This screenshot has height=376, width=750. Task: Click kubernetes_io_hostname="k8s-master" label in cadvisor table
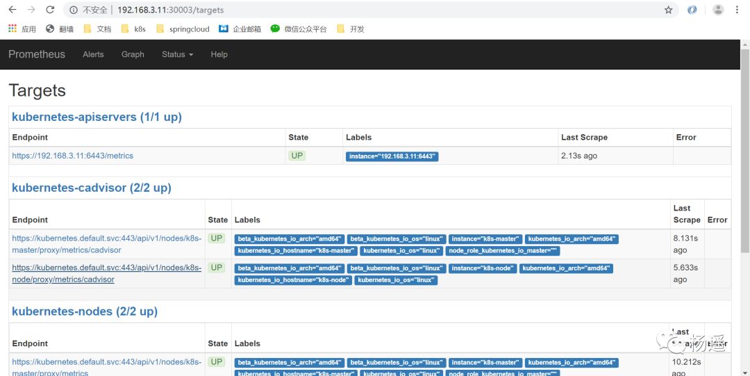296,250
